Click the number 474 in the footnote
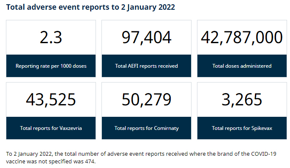 90,162
